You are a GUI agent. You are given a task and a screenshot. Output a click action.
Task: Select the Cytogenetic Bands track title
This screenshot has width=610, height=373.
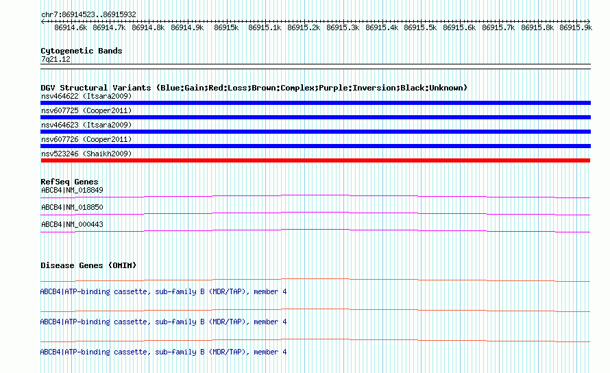pyautogui.click(x=82, y=51)
